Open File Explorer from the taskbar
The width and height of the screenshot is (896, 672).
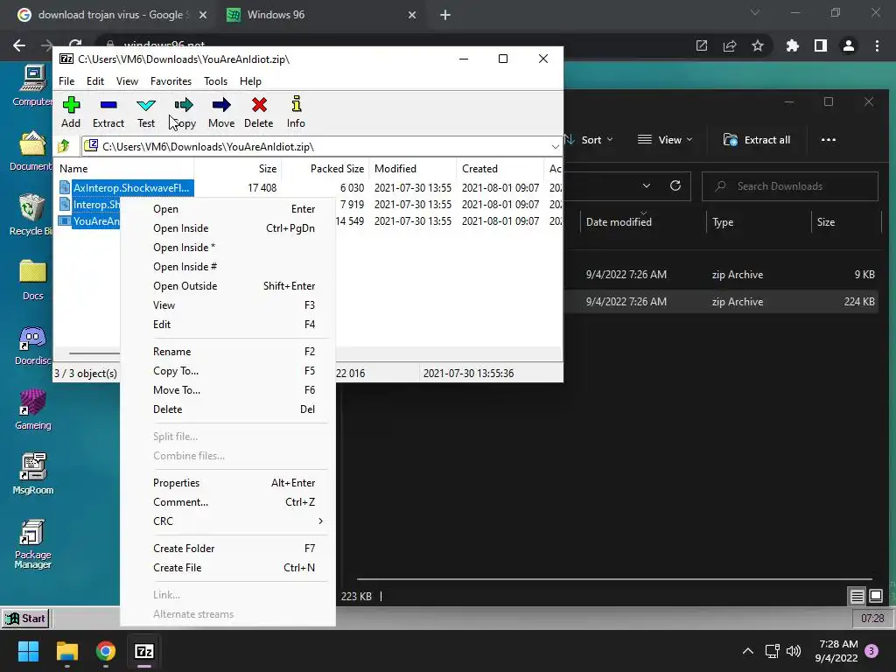point(66,651)
